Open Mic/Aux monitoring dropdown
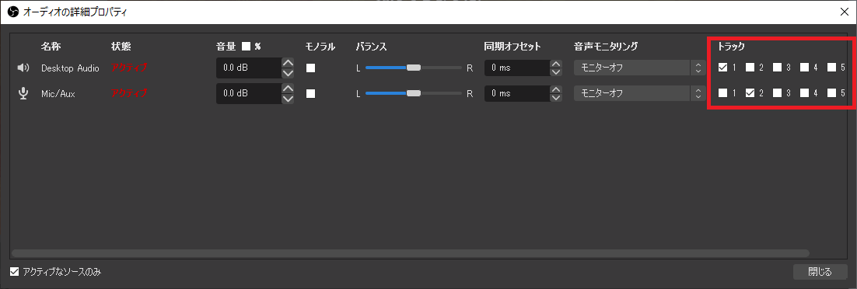The image size is (857, 289). coord(638,93)
